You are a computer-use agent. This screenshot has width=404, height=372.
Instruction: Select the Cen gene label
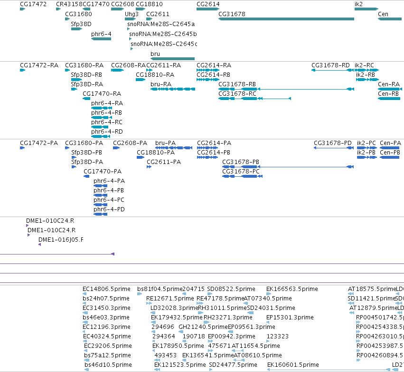tap(383, 14)
